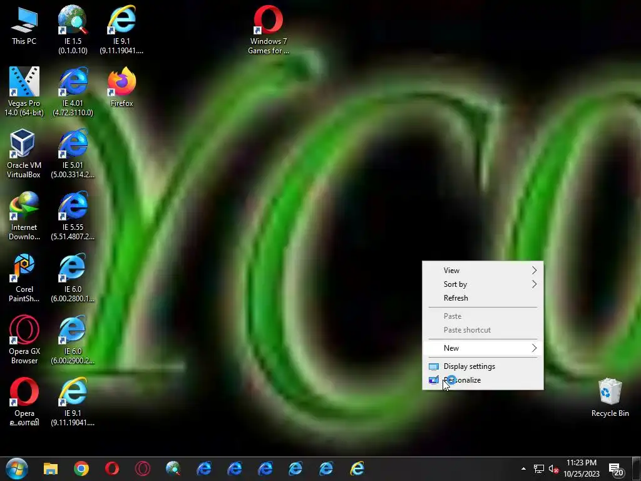Select the Firefox desktop shortcut
641x481 pixels.
click(121, 88)
